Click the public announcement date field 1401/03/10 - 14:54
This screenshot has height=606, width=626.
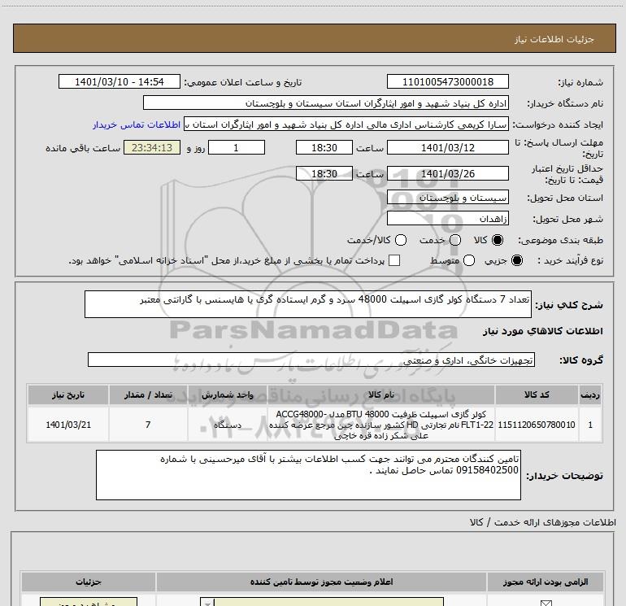click(x=120, y=81)
